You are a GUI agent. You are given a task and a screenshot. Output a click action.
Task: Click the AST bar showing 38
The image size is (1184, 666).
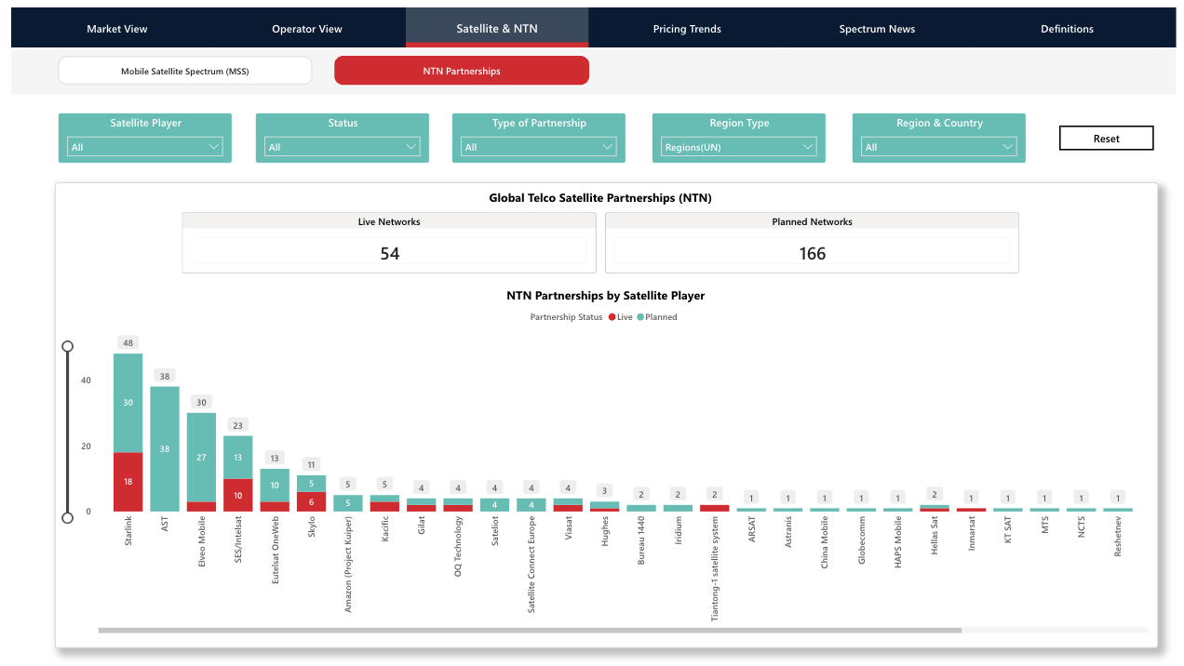point(165,449)
